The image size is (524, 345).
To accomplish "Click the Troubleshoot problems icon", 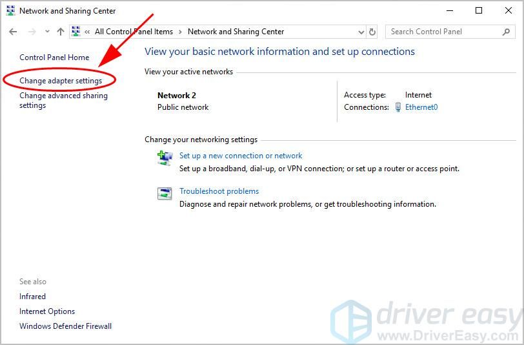I will tap(165, 193).
